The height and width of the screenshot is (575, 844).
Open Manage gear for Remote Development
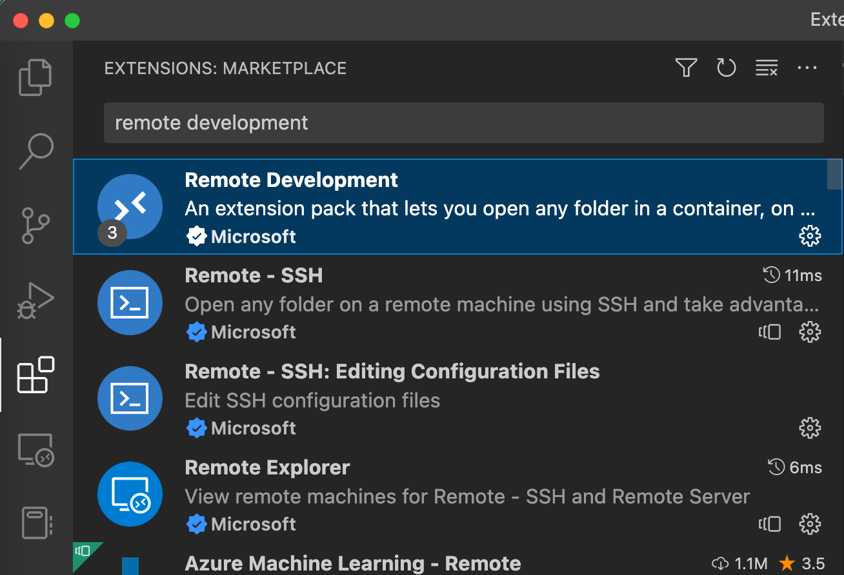pyautogui.click(x=810, y=237)
